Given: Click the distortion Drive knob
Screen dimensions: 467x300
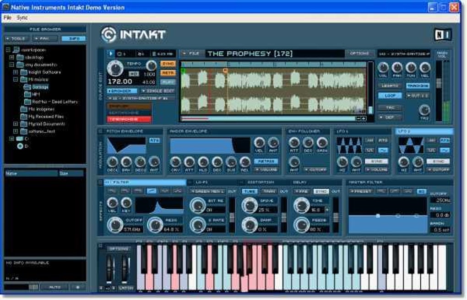Looking at the screenshot, I should [x=250, y=205].
